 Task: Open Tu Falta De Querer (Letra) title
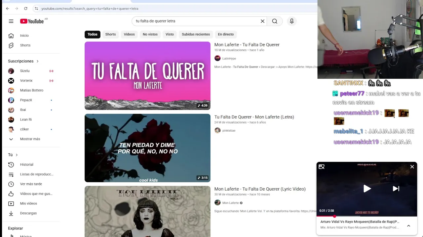coord(254,117)
